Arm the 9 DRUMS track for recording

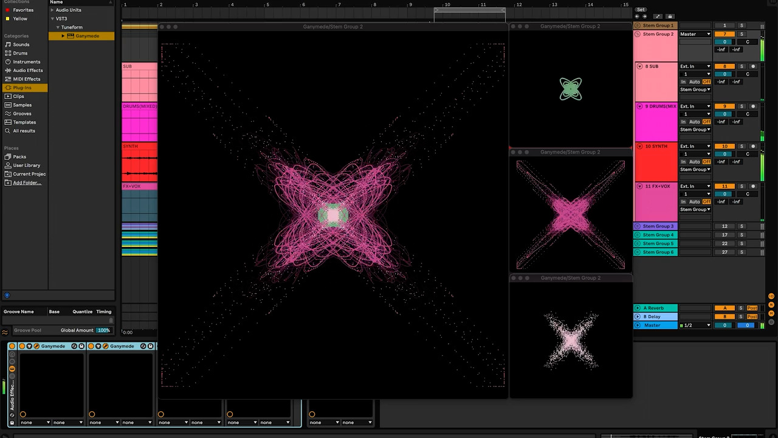tap(753, 106)
